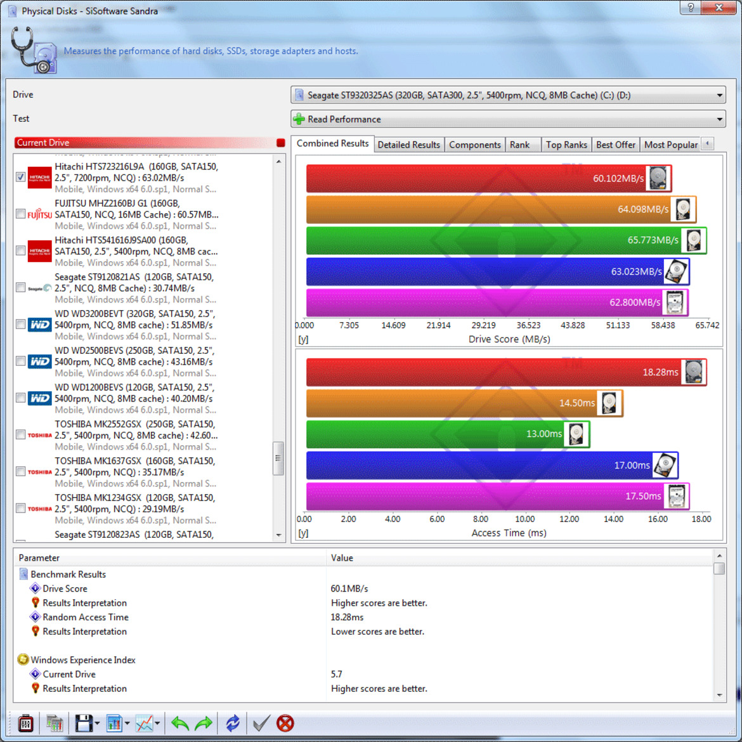742x742 pixels.
Task: Open the Top Ranks tab
Action: (566, 145)
